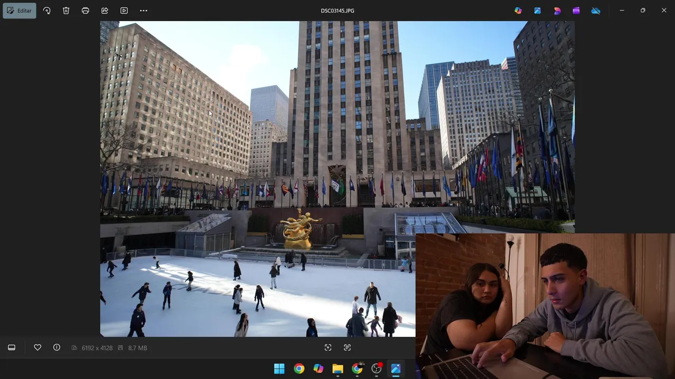Open Google Chrome from the taskbar
The height and width of the screenshot is (379, 675).
pyautogui.click(x=299, y=368)
